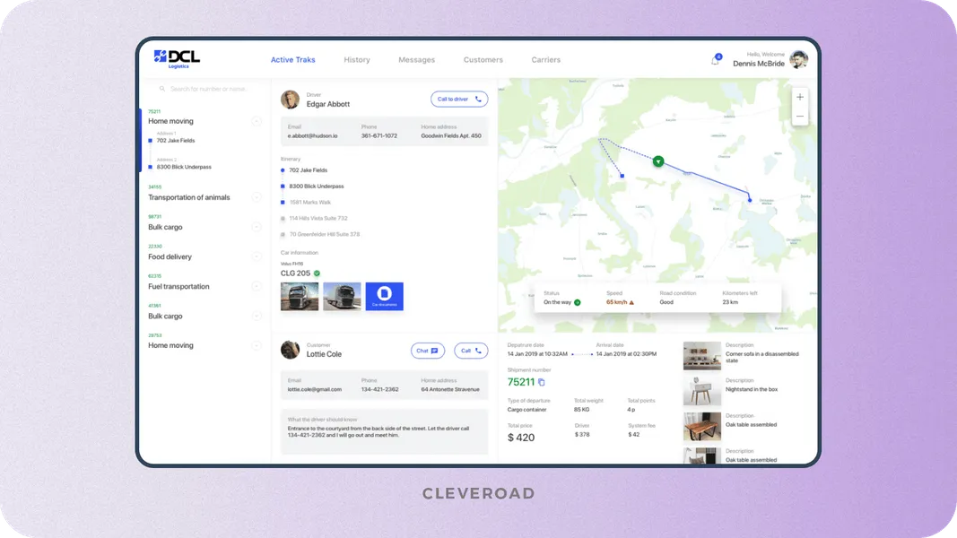Viewport: 957px width, 538px height.
Task: Open the first truck photo thumbnail
Action: pos(300,296)
